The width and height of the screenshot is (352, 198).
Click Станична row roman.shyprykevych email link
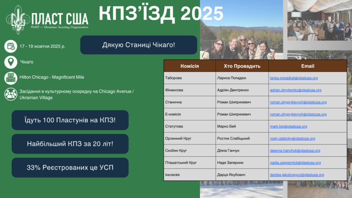pos(298,102)
